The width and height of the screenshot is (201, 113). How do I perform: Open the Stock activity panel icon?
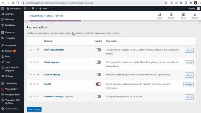point(183,16)
